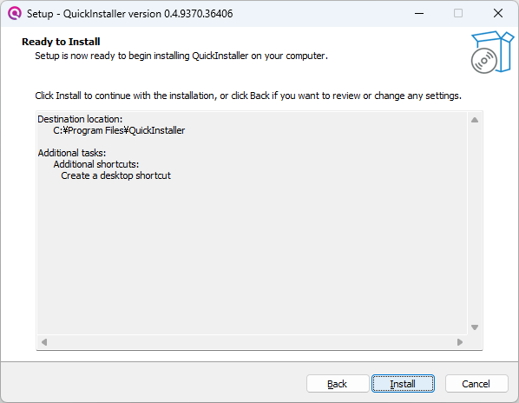Click the installer box and disc icon
The width and height of the screenshot is (519, 403).
[492, 52]
